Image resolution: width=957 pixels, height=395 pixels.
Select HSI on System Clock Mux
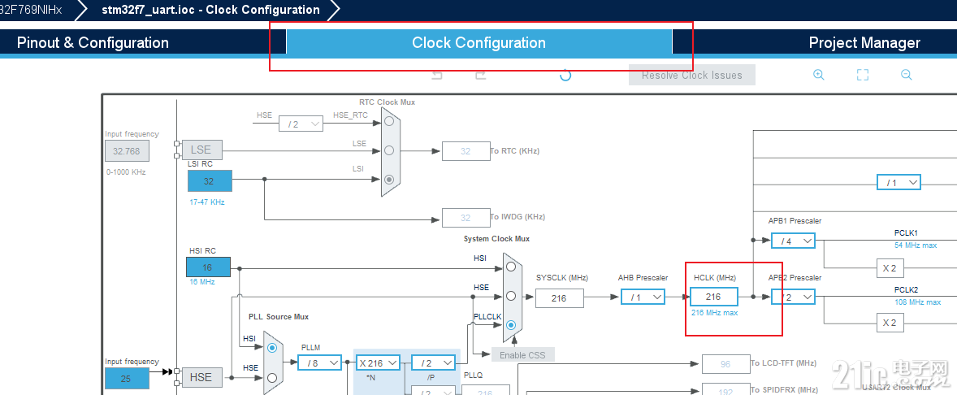511,267
